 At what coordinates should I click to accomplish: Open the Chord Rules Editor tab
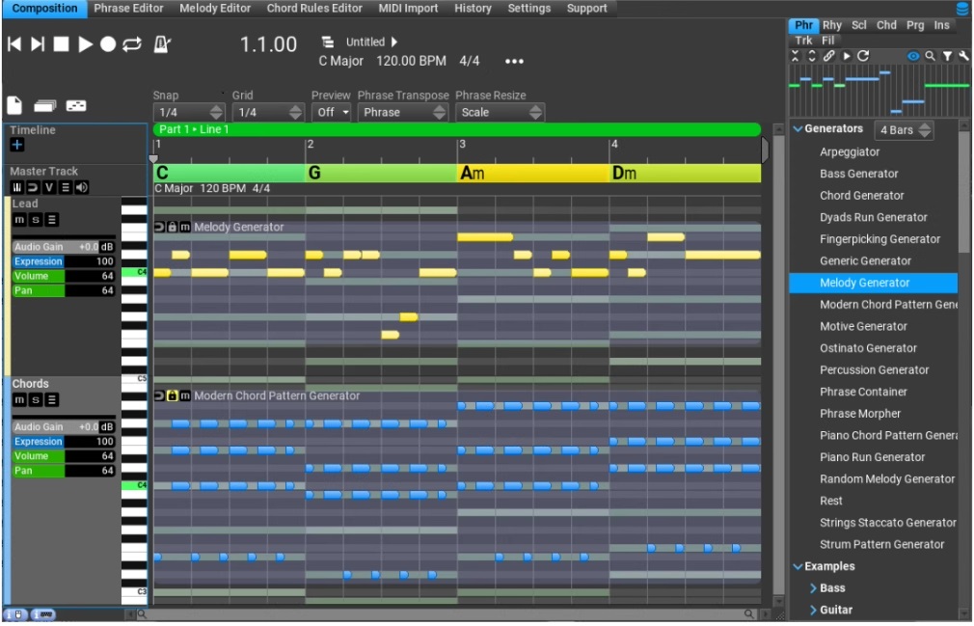click(314, 9)
